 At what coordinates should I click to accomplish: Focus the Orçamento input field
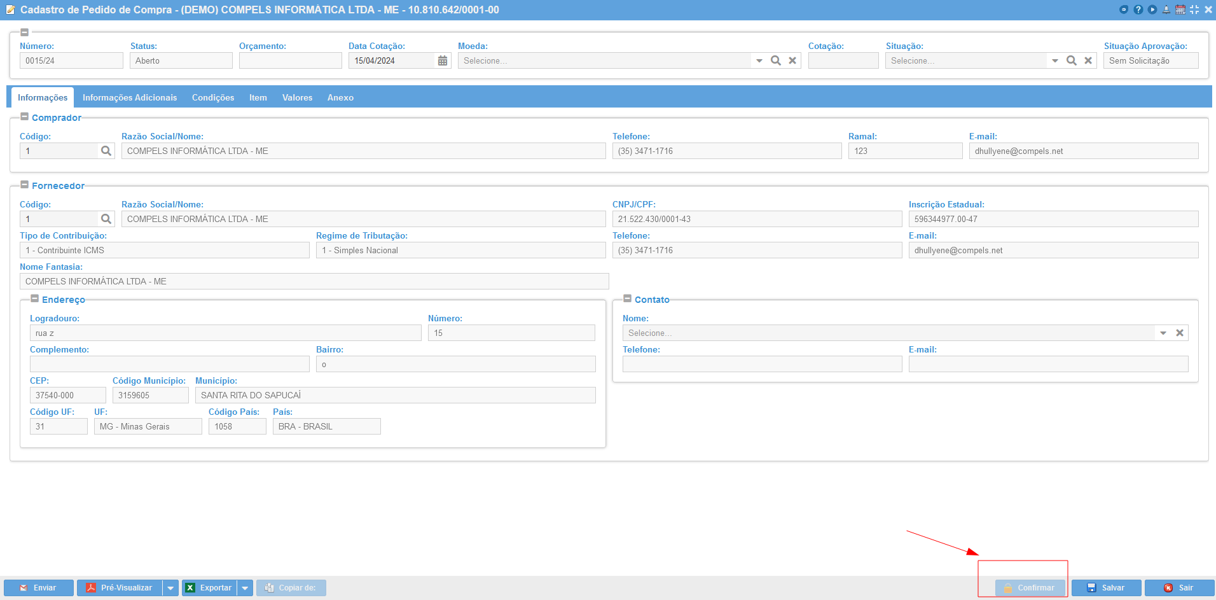291,60
